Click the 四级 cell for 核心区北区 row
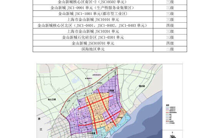Screen dimensions: 219x138 coord(170,26)
